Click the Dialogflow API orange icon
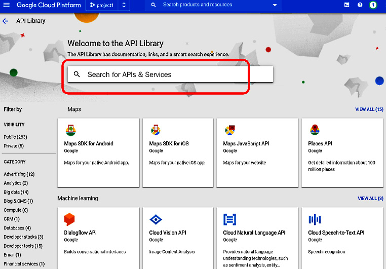This screenshot has width=386, height=269. point(69,219)
